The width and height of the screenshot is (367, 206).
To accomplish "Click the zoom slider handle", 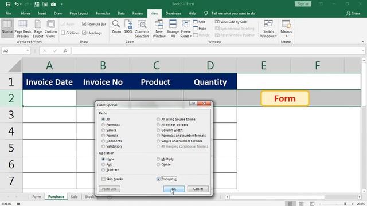I will [345, 204].
